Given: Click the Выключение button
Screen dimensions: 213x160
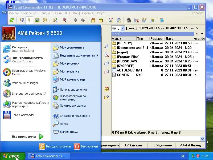Looking at the screenshot, I should [x=86, y=146].
